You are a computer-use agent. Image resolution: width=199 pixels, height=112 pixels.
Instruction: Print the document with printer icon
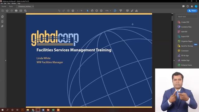coord(16,11)
